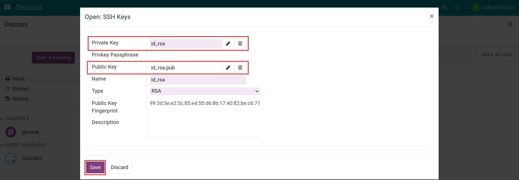Click the Description field label
The image size is (519, 180).
click(105, 122)
